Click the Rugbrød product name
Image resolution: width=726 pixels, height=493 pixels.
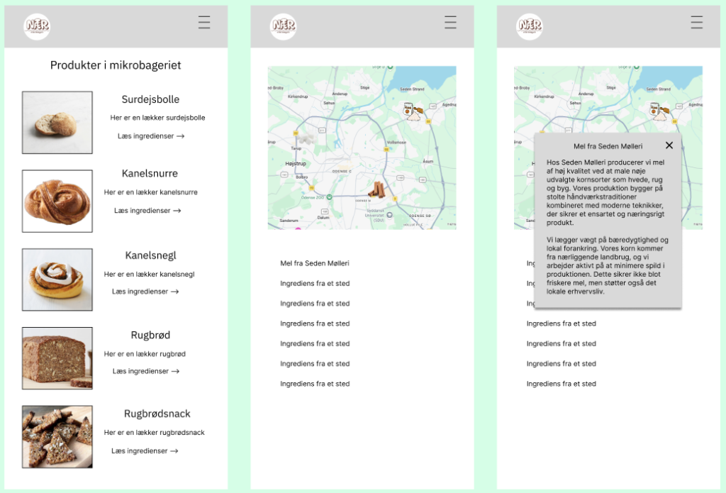pyautogui.click(x=150, y=336)
